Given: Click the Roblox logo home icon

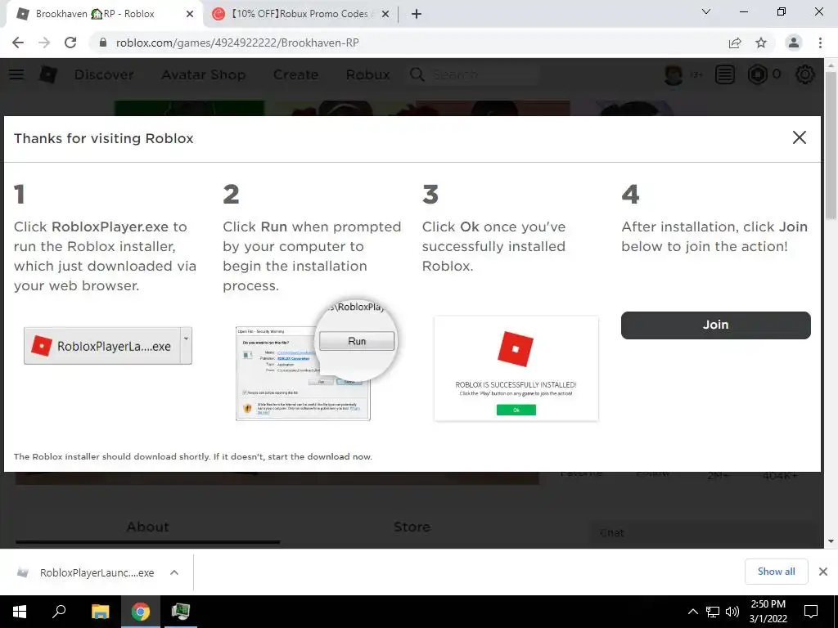Looking at the screenshot, I should 47,74.
